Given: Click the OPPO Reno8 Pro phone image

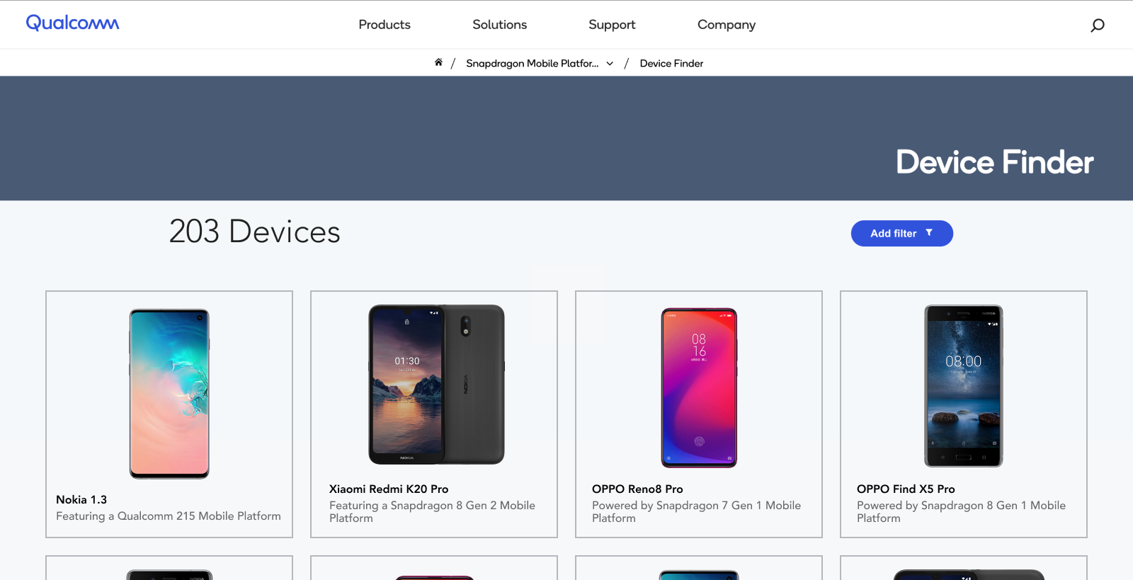Looking at the screenshot, I should (x=699, y=387).
